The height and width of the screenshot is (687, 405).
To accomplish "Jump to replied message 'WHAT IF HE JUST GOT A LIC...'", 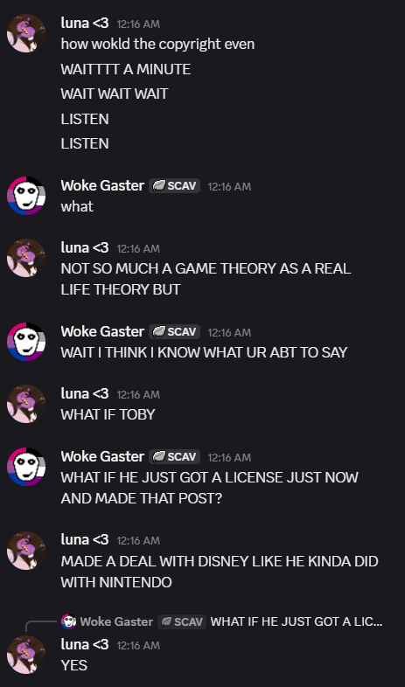I will coord(297,621).
